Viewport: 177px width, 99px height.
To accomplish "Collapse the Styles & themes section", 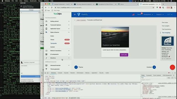I will 69,32.
